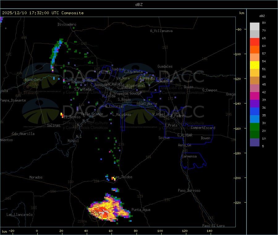Select the CompartEscard label

click(203, 128)
